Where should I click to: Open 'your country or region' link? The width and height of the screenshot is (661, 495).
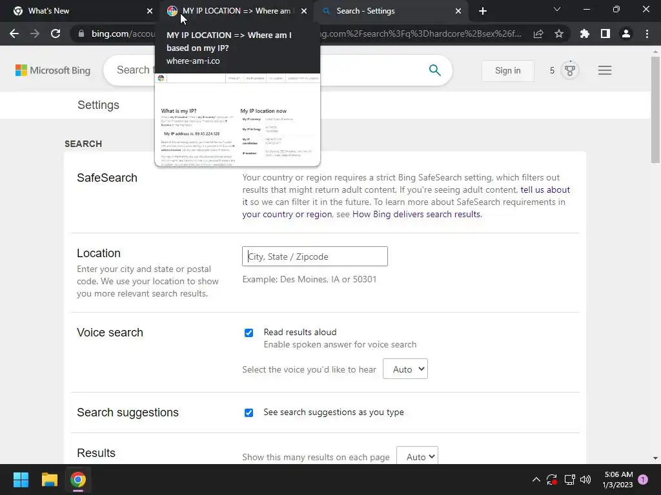click(287, 214)
